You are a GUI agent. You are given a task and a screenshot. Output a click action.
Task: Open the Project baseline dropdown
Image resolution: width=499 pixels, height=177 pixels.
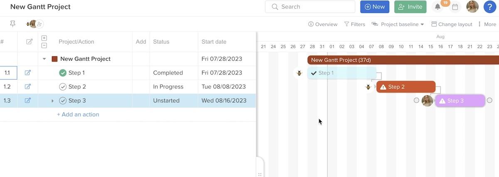(x=398, y=24)
